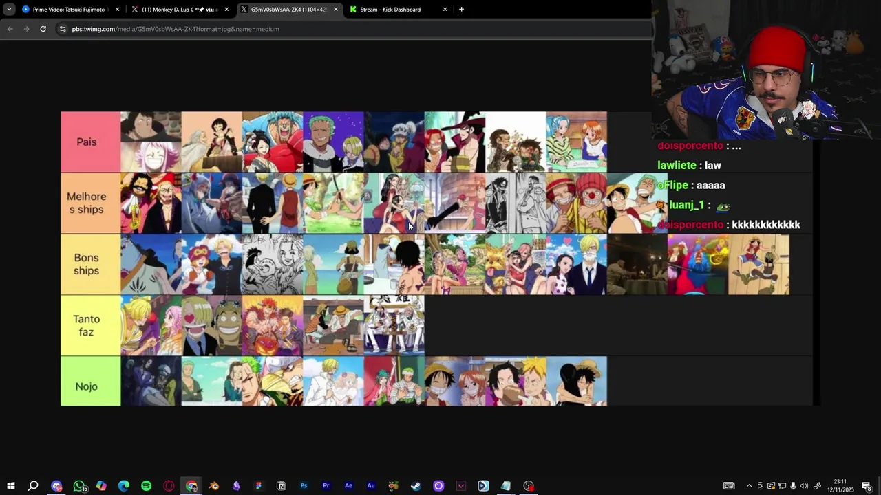Open the notification center with 8 alerts
Image resolution: width=881 pixels, height=495 pixels.
(867, 486)
